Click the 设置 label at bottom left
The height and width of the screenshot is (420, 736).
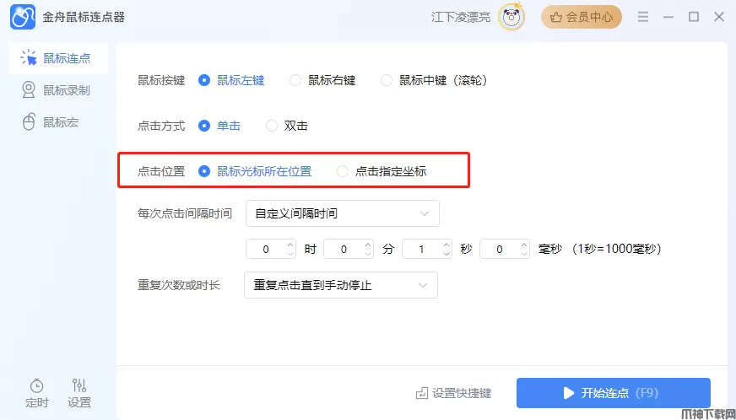click(x=79, y=402)
